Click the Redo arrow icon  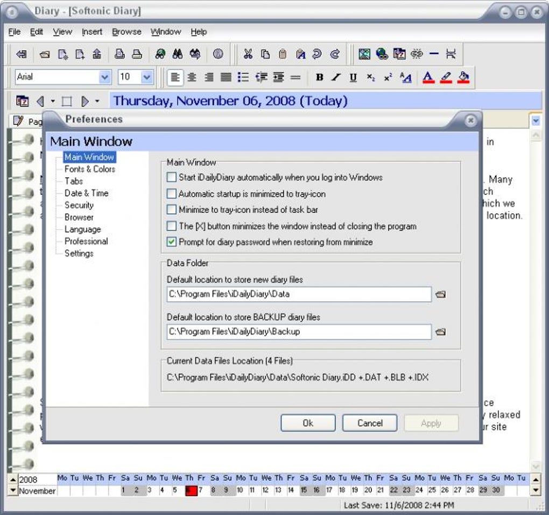click(335, 54)
